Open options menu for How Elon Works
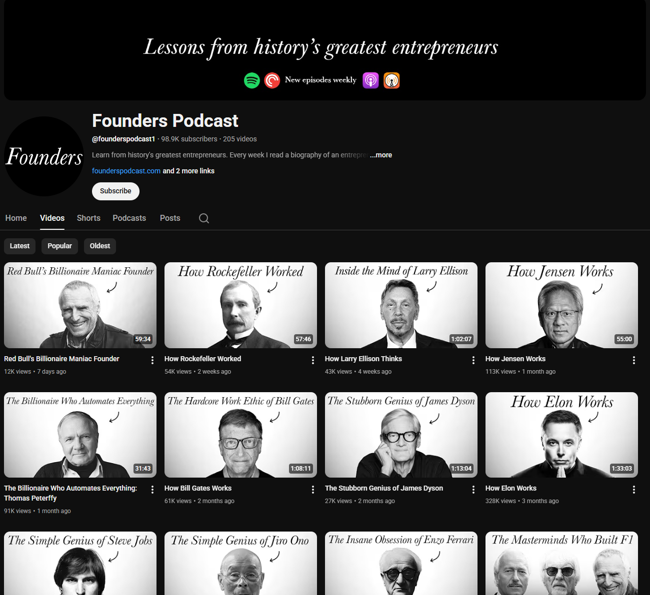Screen dimensions: 650x595 click(634, 490)
